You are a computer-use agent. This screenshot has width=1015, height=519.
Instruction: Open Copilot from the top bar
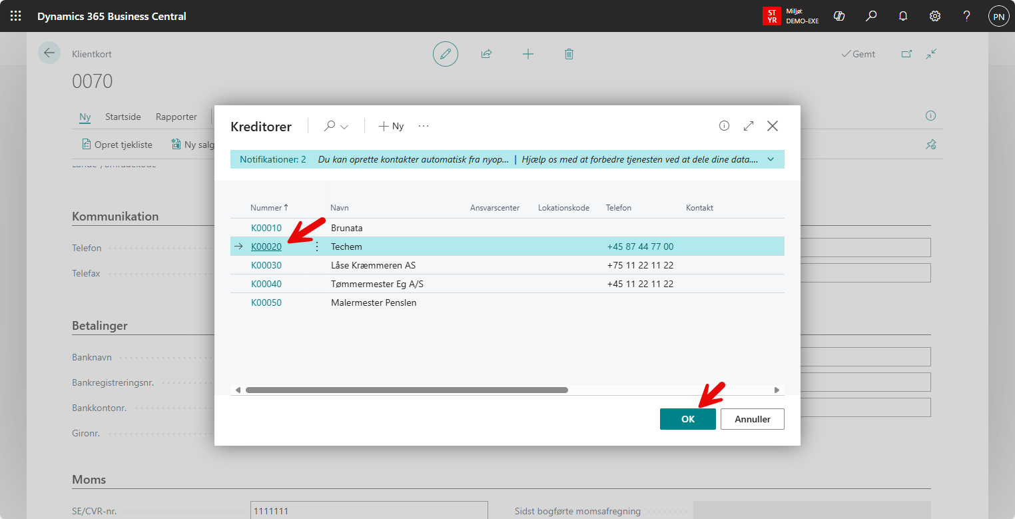tap(839, 16)
